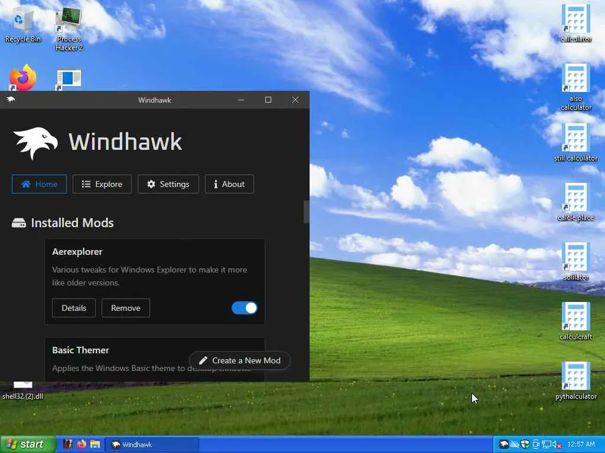605x453 pixels.
Task: Click the Aerexplorer mod title
Action: (x=77, y=251)
